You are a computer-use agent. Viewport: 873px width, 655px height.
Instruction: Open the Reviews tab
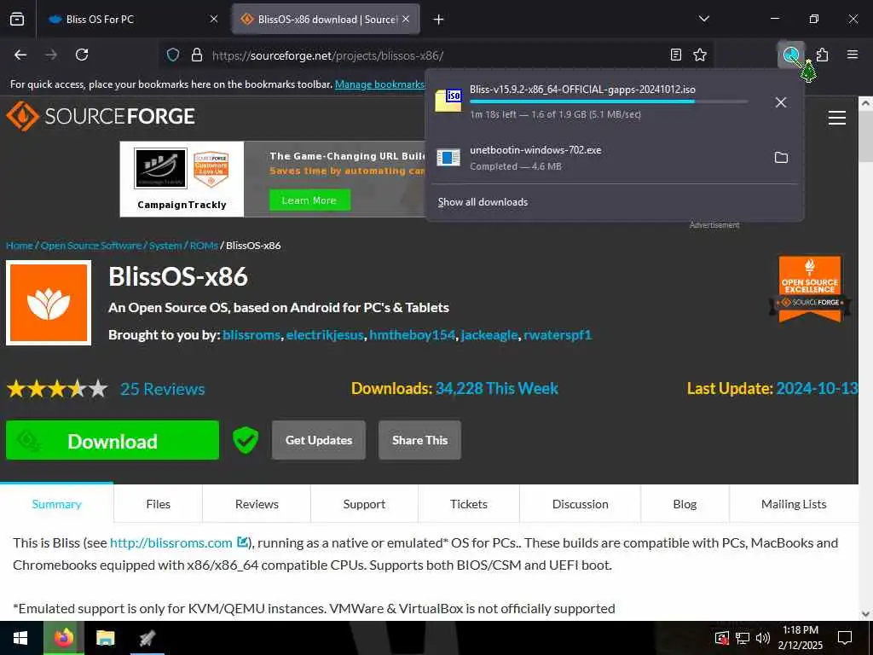[x=257, y=504]
